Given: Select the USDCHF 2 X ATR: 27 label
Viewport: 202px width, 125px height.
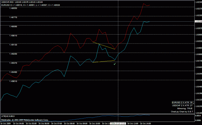Looking at the screenshot, I should [x=182, y=106].
